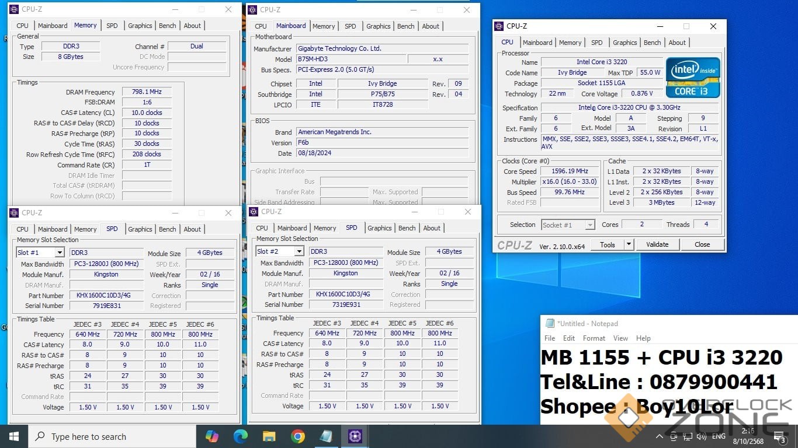798x448 pixels.
Task: Show hidden system tray icons
Action: click(x=660, y=436)
